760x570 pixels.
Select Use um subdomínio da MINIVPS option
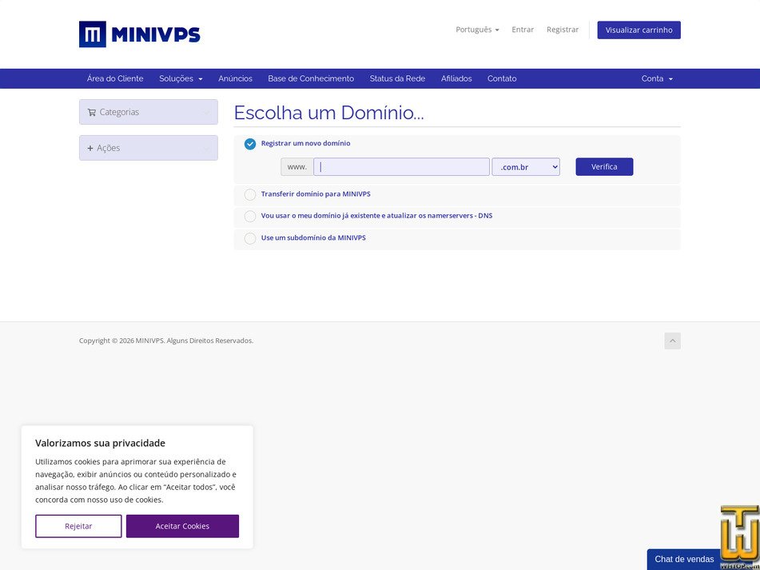pyautogui.click(x=250, y=238)
